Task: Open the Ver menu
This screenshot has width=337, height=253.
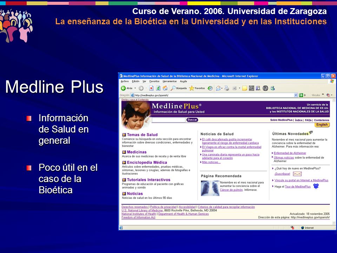Action: tap(144, 81)
